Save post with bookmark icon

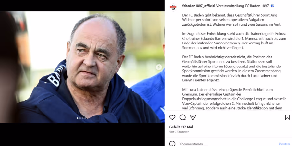point(287,117)
